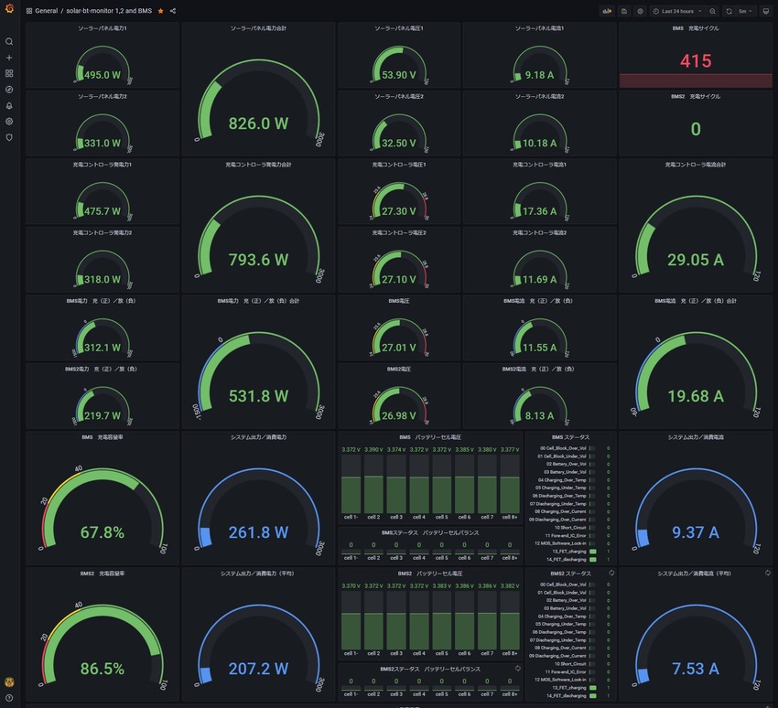Click the solar-bt-monitor 1,2 and BMS title
The width and height of the screenshot is (778, 708).
pyautogui.click(x=109, y=11)
